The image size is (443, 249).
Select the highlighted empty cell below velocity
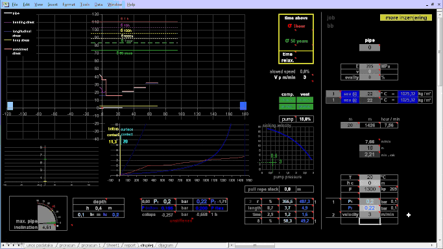(370, 221)
